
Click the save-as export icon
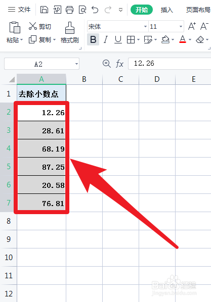[57, 10]
